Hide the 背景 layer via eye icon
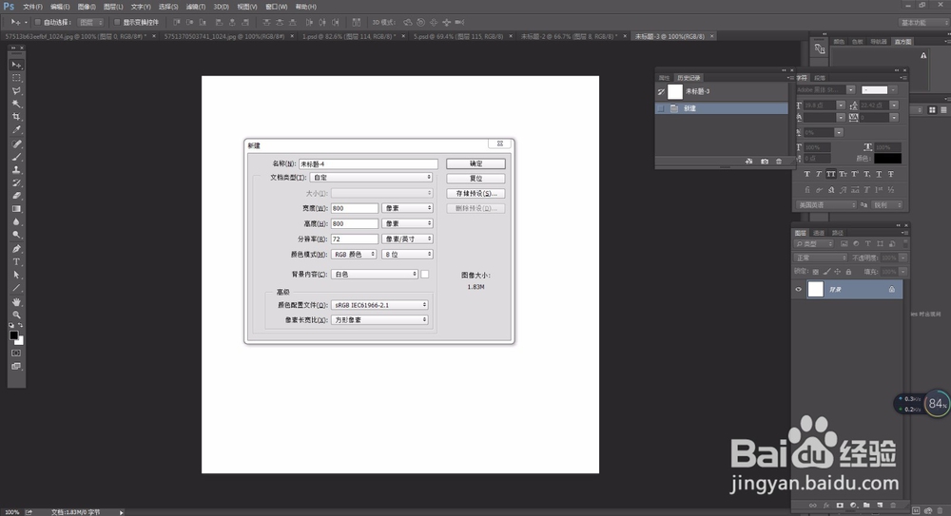The height and width of the screenshot is (516, 951). click(x=798, y=289)
